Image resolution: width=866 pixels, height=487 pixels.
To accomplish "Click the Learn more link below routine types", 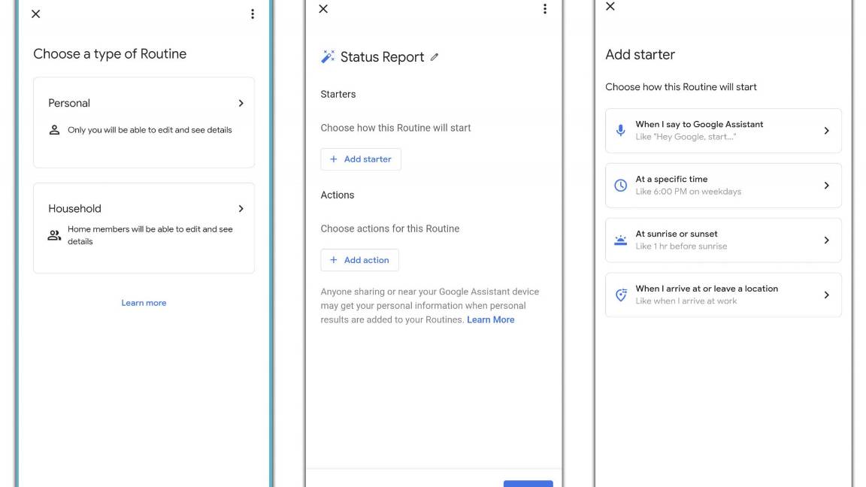I will (x=144, y=302).
